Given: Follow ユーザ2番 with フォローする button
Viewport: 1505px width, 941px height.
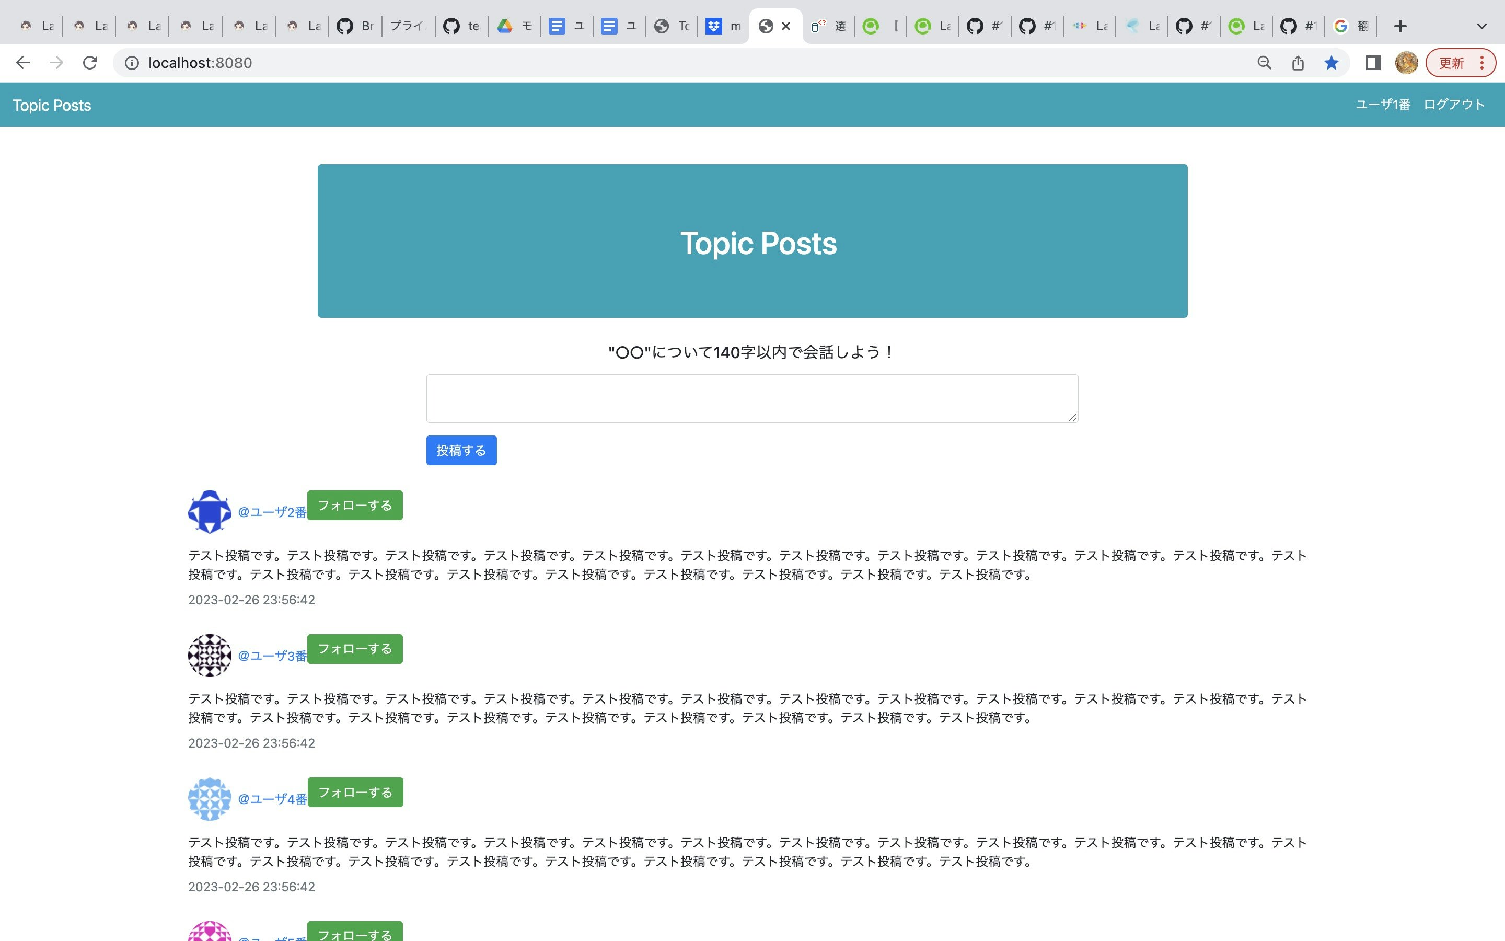Looking at the screenshot, I should [x=354, y=506].
